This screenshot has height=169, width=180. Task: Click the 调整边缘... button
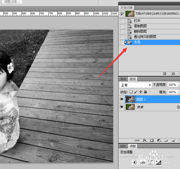coord(12,2)
